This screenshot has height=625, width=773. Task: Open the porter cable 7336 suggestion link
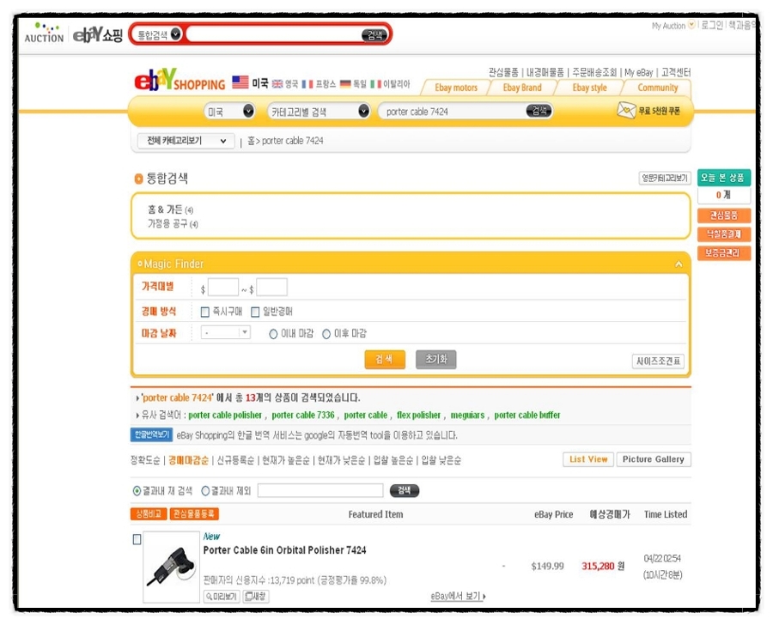[302, 415]
